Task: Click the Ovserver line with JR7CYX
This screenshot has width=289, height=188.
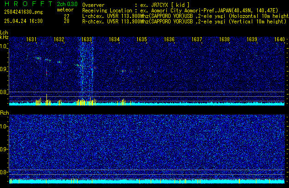Action: coord(136,5)
